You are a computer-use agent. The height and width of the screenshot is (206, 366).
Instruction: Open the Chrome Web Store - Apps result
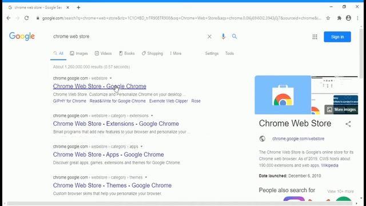pyautogui.click(x=108, y=154)
